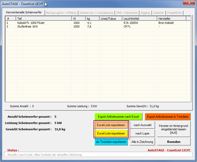The width and height of the screenshot is (197, 162).
Task: Choose the nach Layer button
Action: 142,133
